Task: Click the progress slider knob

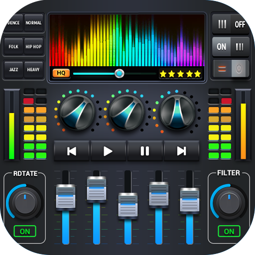Action: (120, 73)
